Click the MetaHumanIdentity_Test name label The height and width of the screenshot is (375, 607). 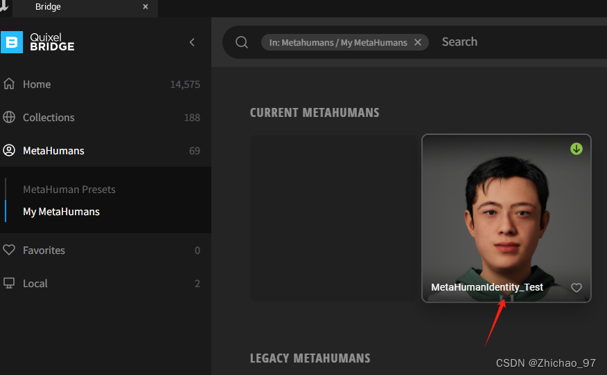coord(487,287)
